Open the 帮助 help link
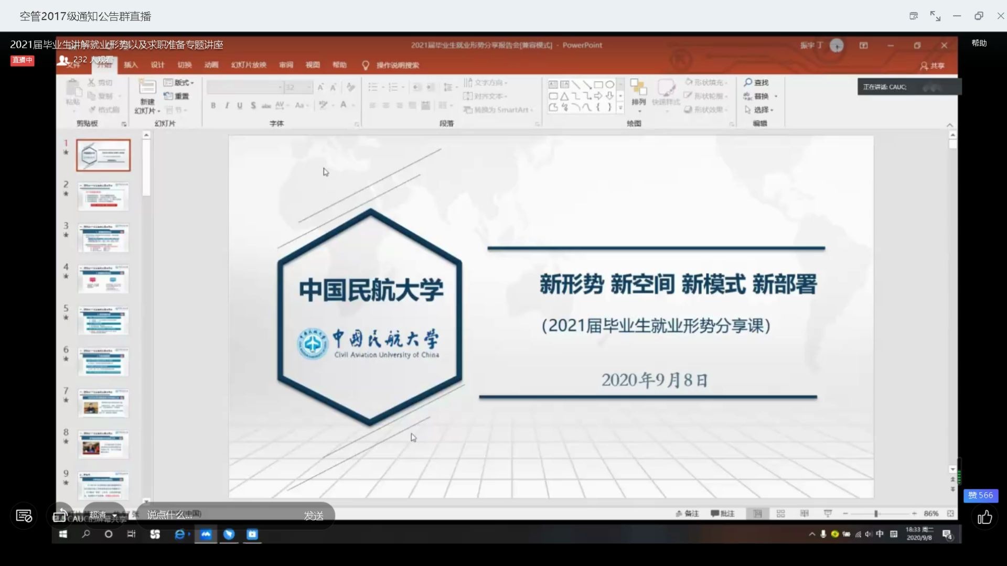This screenshot has height=566, width=1007. coord(979,43)
